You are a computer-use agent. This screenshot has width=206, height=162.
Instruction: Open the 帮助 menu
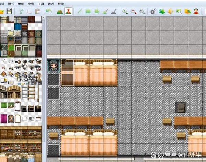click(x=61, y=4)
